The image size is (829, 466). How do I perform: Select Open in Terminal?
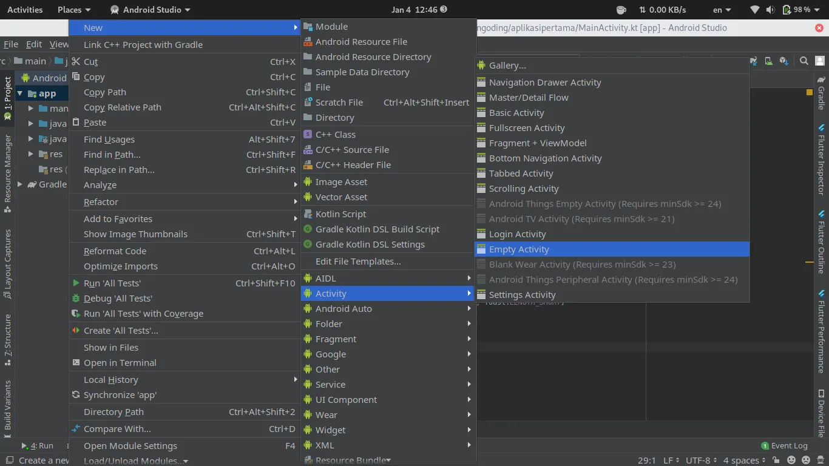coord(184,363)
